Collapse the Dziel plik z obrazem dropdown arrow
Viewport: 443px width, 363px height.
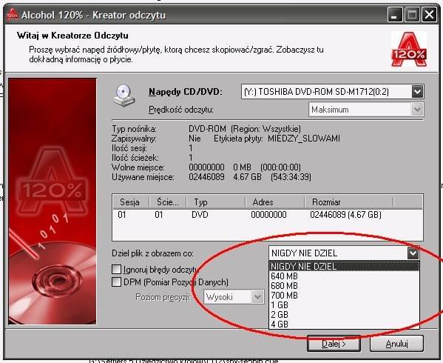(413, 253)
